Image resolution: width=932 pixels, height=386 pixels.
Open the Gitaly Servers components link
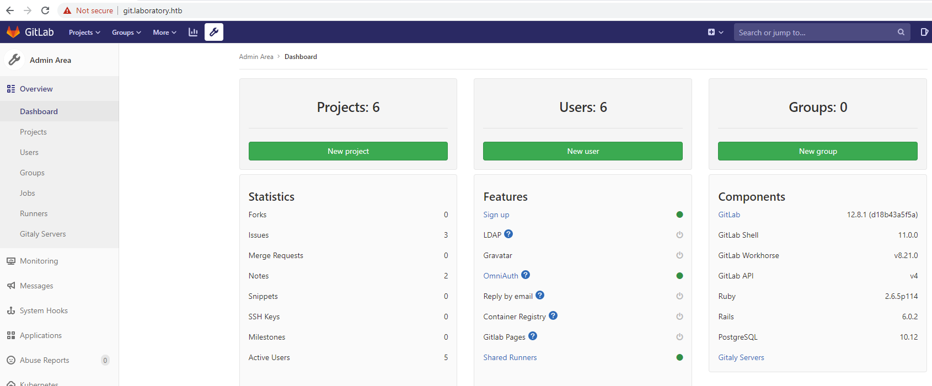741,357
